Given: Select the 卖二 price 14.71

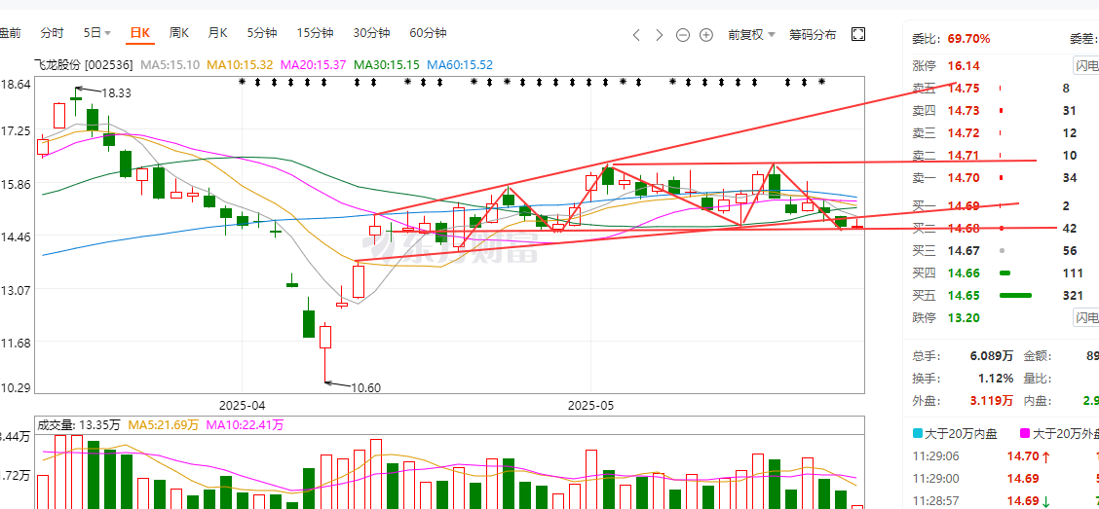Looking at the screenshot, I should [x=963, y=156].
